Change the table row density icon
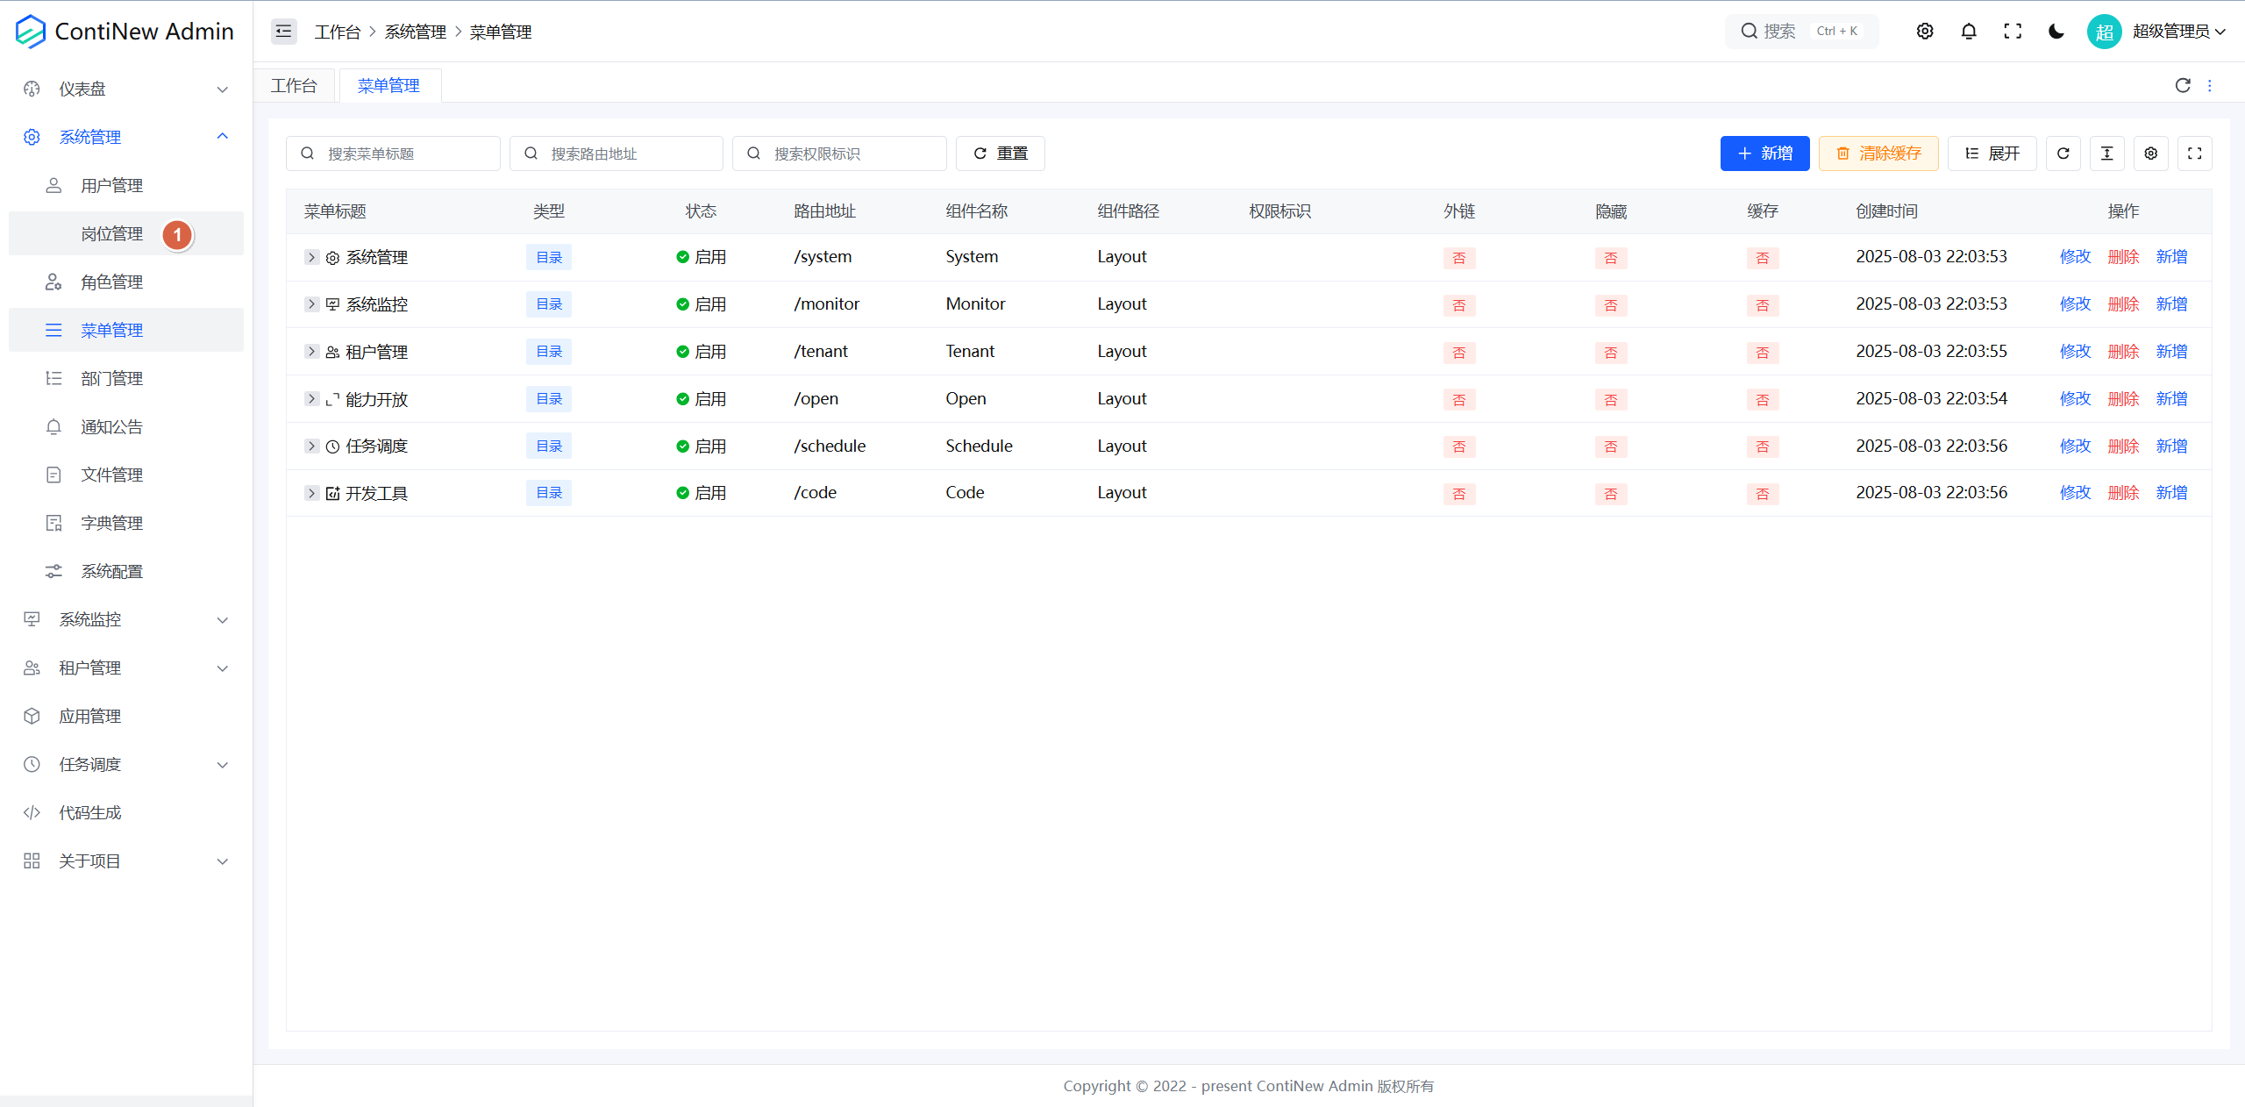This screenshot has width=2245, height=1107. (x=2107, y=154)
